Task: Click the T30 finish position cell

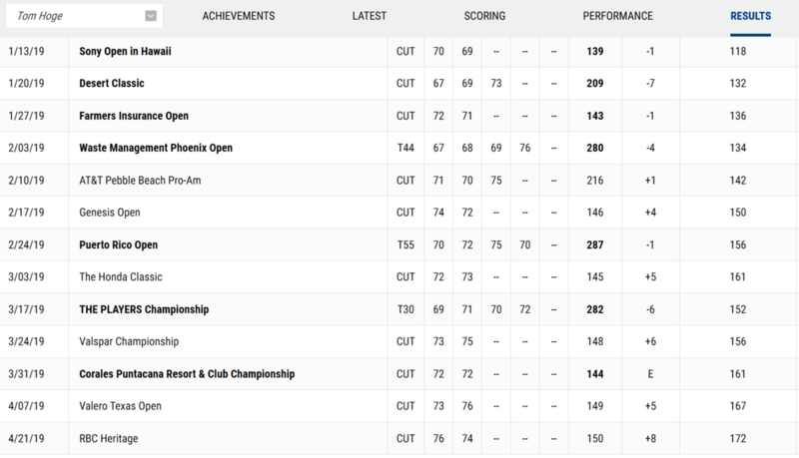Action: [405, 309]
